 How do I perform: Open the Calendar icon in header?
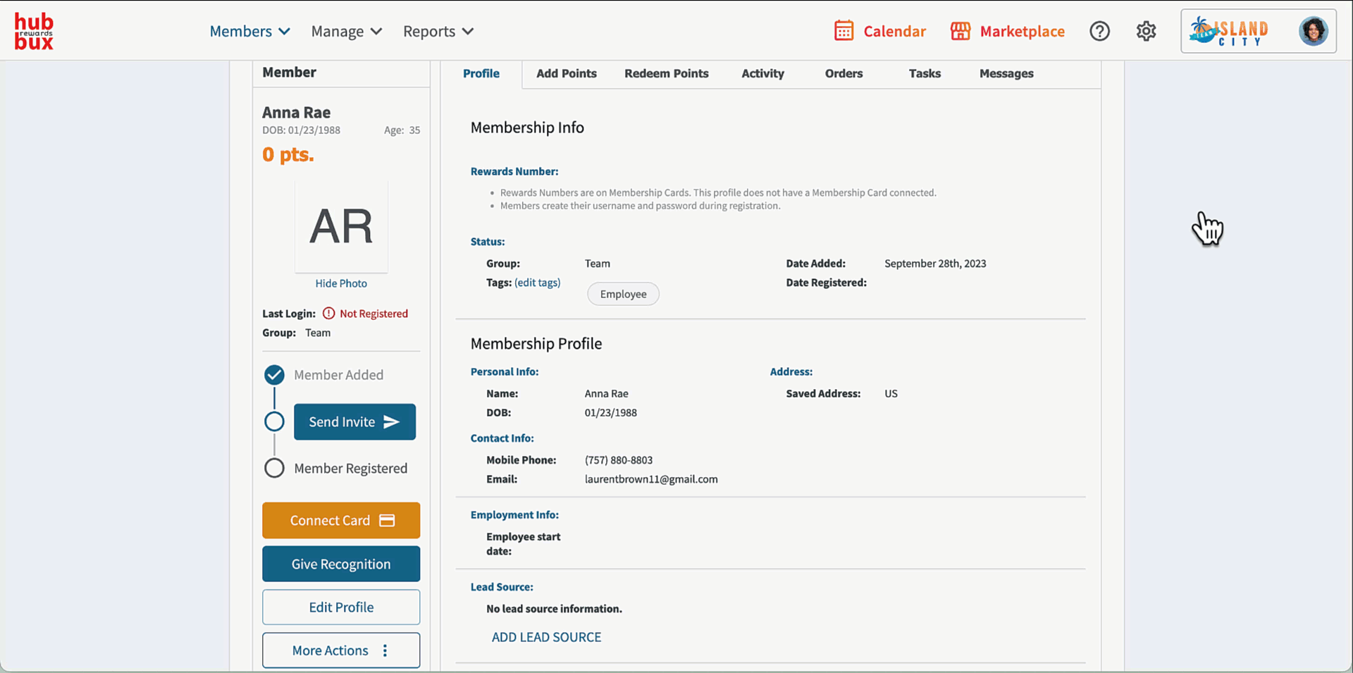pyautogui.click(x=844, y=31)
